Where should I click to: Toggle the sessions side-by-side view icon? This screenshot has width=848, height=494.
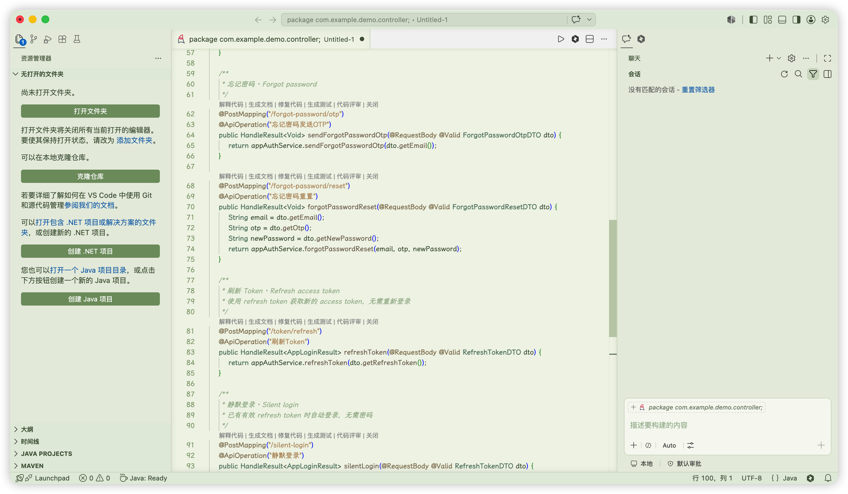(x=828, y=74)
